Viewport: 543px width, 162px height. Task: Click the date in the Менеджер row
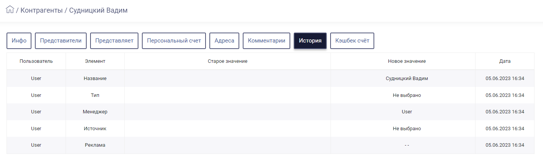point(505,112)
